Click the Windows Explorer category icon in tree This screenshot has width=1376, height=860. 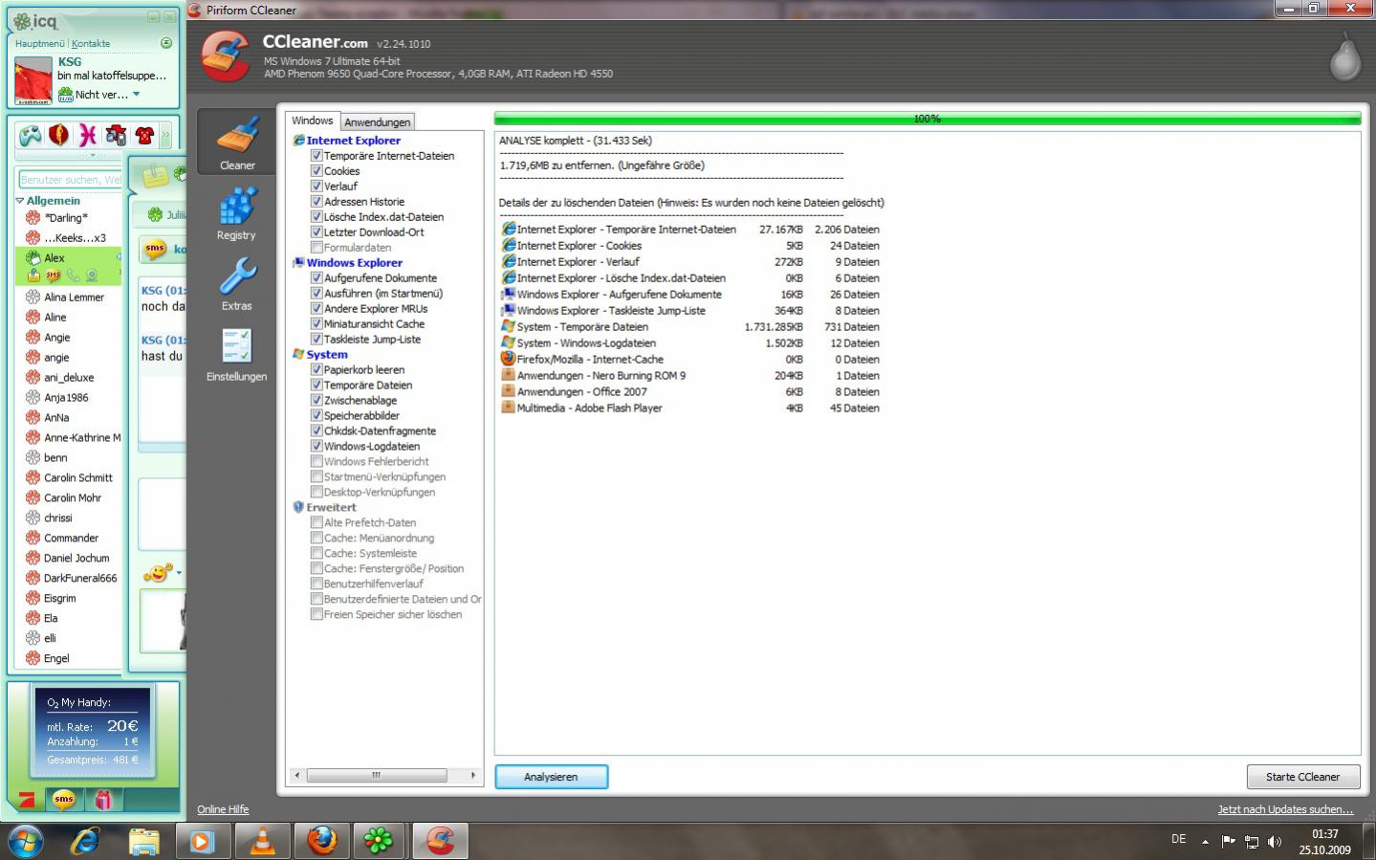[x=298, y=262]
